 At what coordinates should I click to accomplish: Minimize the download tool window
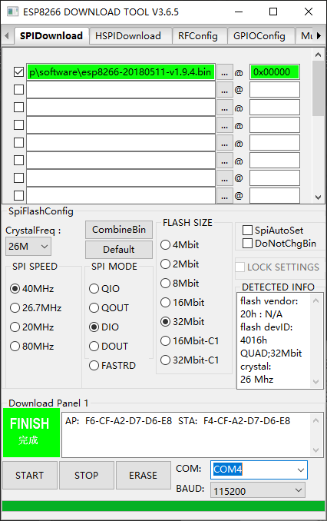click(239, 12)
